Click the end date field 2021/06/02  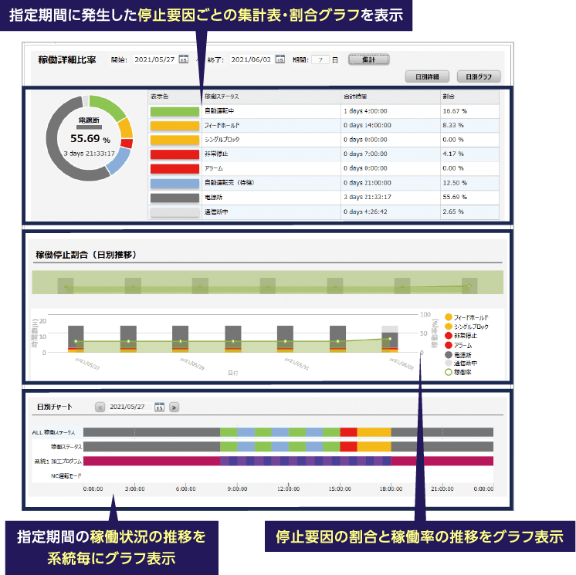coord(251,59)
